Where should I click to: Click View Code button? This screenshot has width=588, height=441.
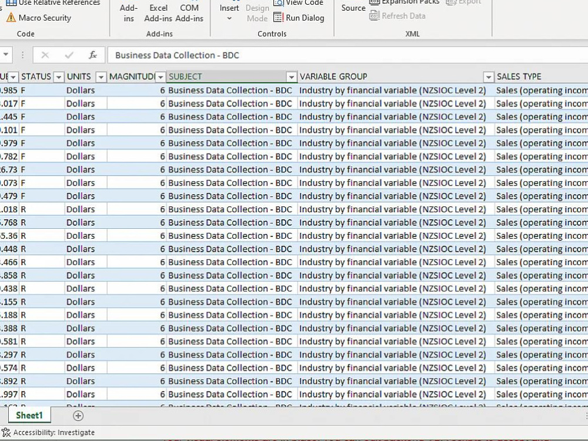[299, 2]
